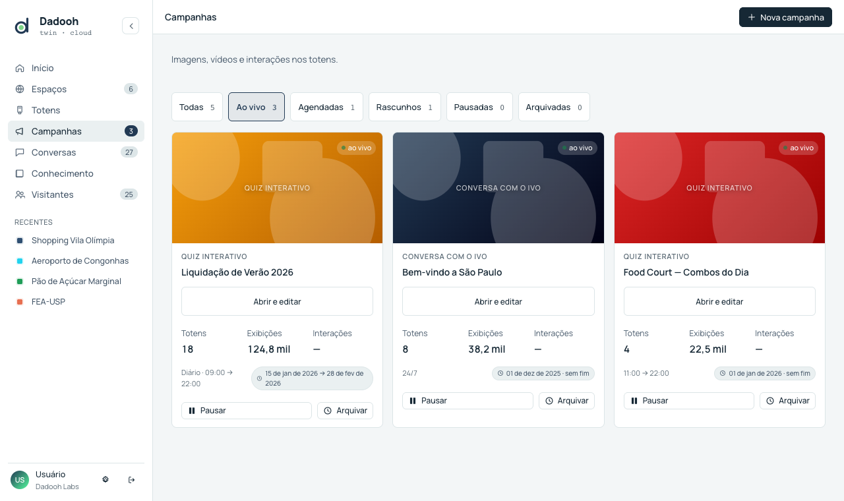
Task: Archive the Food Court Combos do Dia campaign
Action: pyautogui.click(x=787, y=401)
